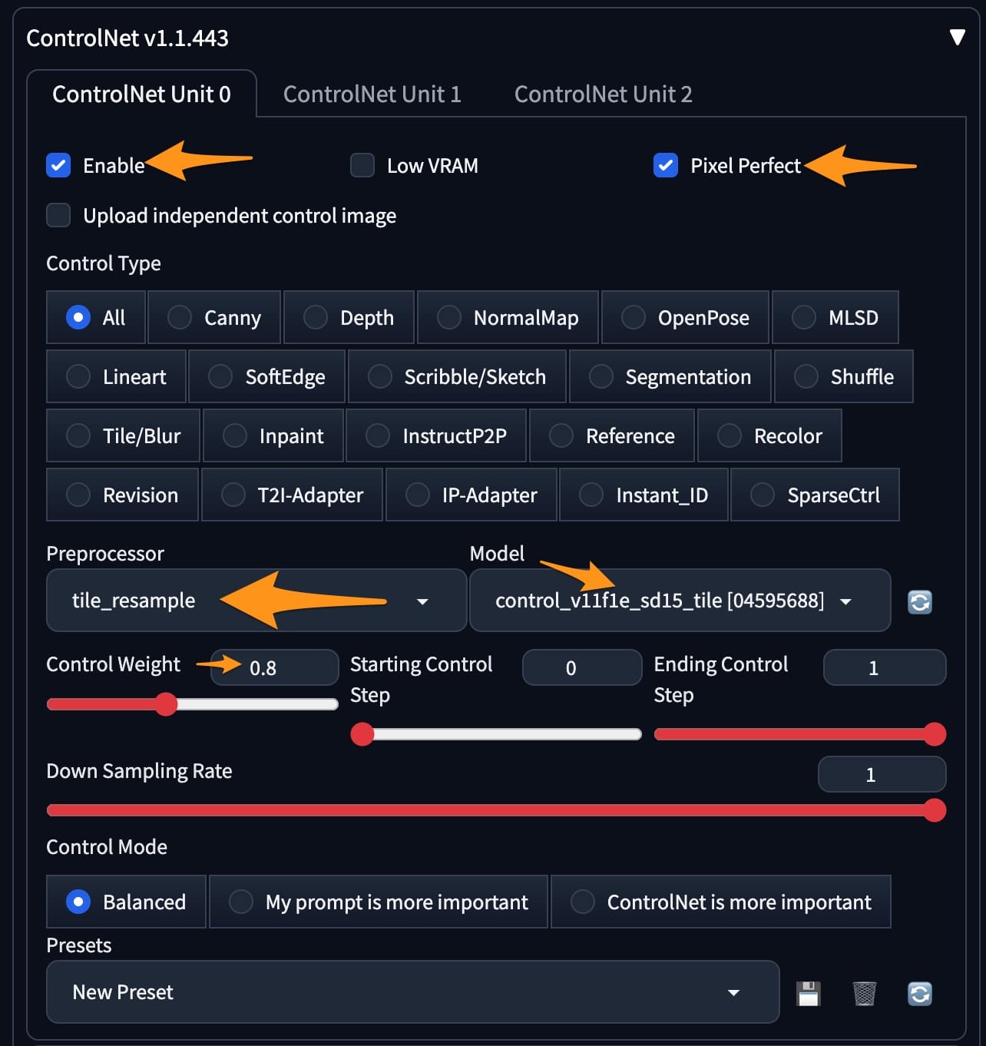Uncheck Pixel Perfect
Screen dimensions: 986x1046
666,165
